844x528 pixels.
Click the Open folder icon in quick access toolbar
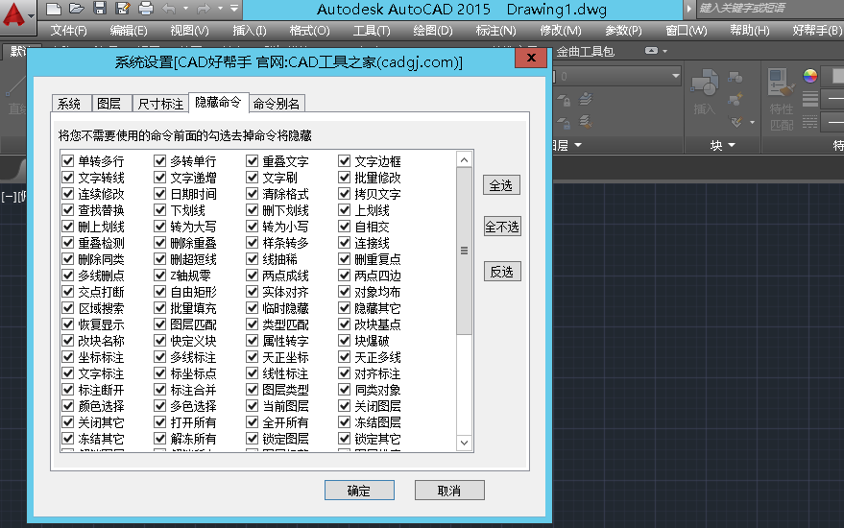pos(77,9)
